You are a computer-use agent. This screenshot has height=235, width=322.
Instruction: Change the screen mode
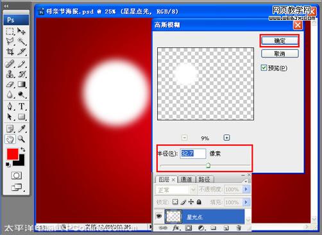click(x=17, y=188)
